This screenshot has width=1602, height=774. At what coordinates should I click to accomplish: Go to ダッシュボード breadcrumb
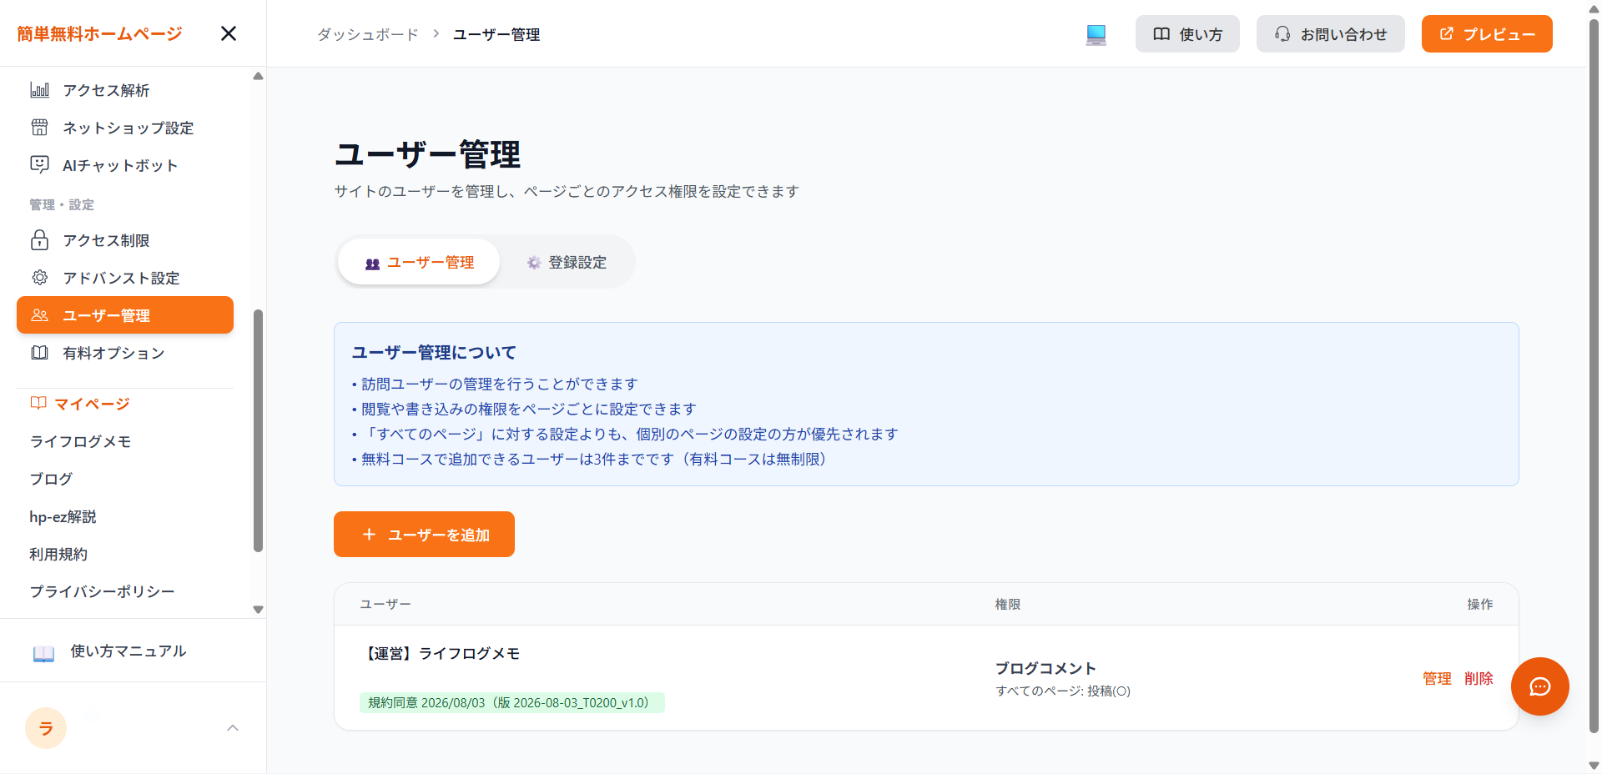tap(368, 34)
